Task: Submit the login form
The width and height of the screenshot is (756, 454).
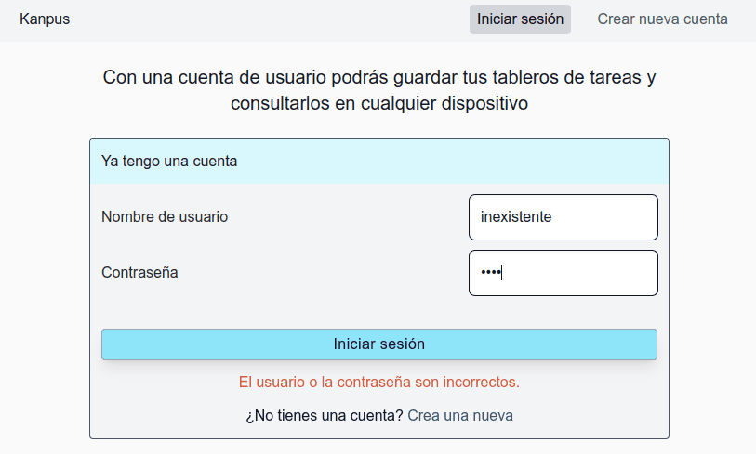Action: [378, 344]
